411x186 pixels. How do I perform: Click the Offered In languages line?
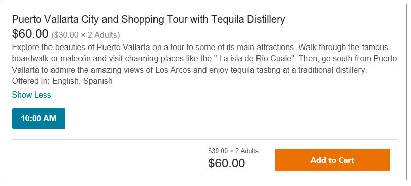[62, 81]
